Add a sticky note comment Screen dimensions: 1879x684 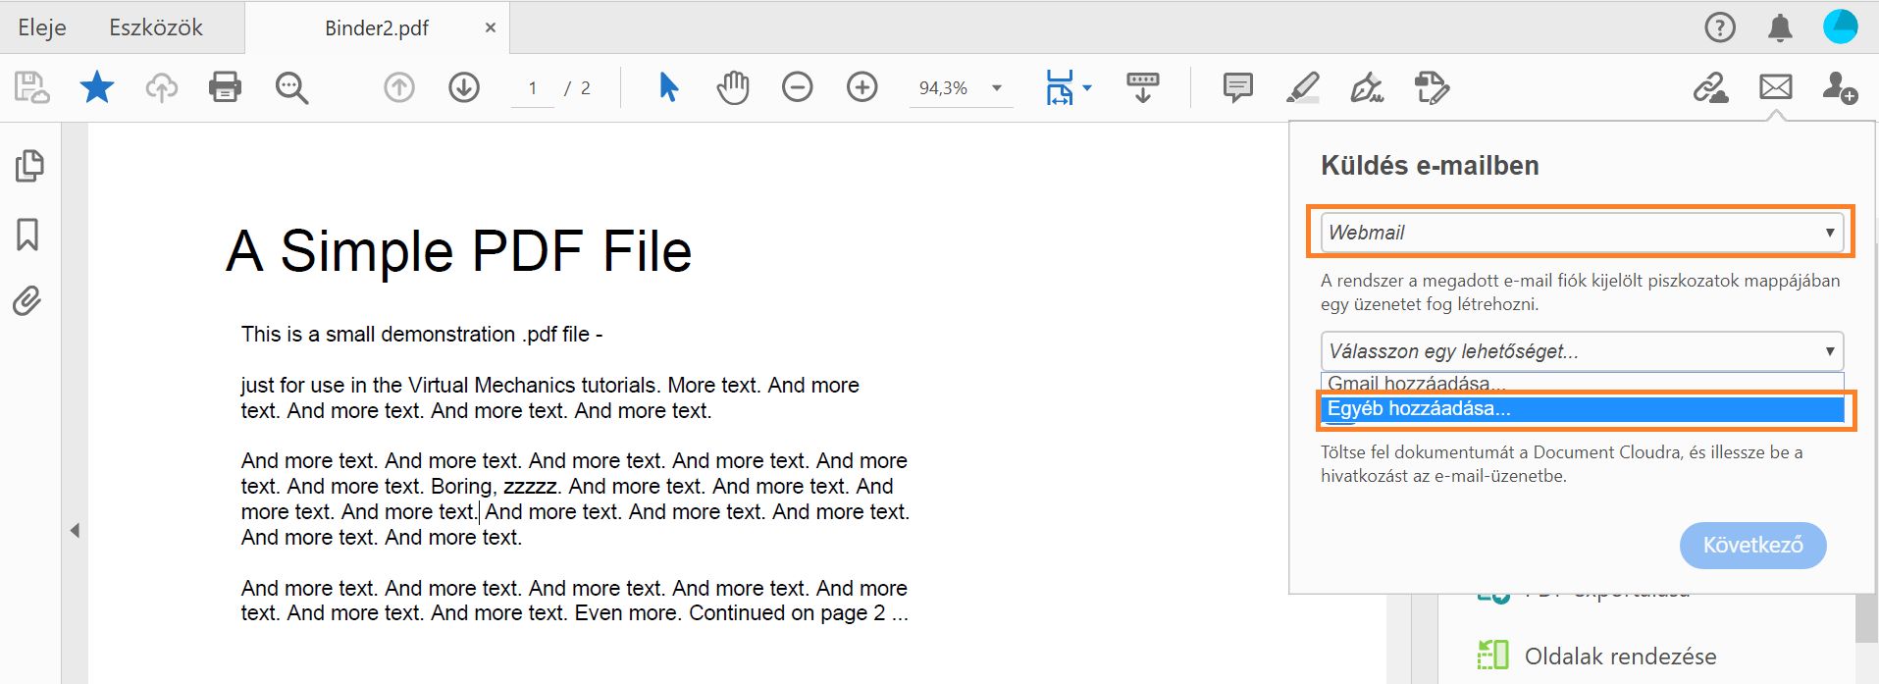1237,87
